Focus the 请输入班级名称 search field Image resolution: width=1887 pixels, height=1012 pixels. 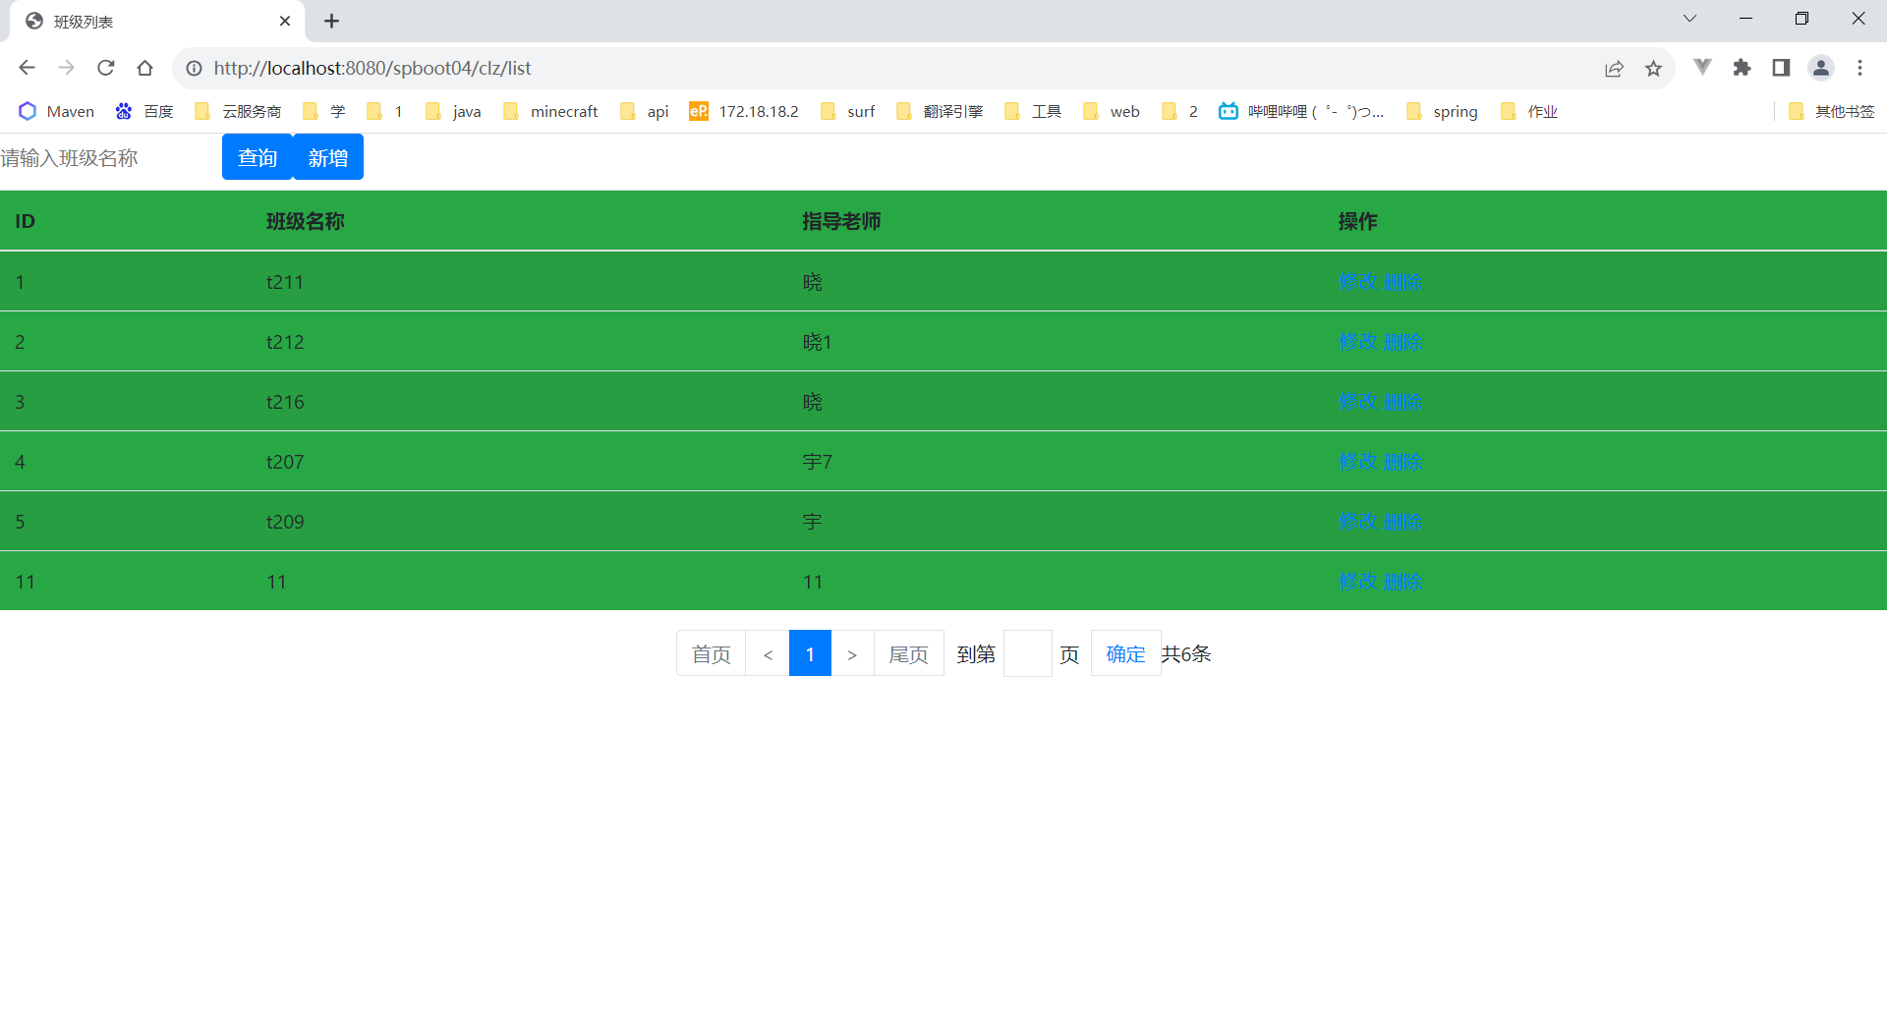(x=110, y=157)
